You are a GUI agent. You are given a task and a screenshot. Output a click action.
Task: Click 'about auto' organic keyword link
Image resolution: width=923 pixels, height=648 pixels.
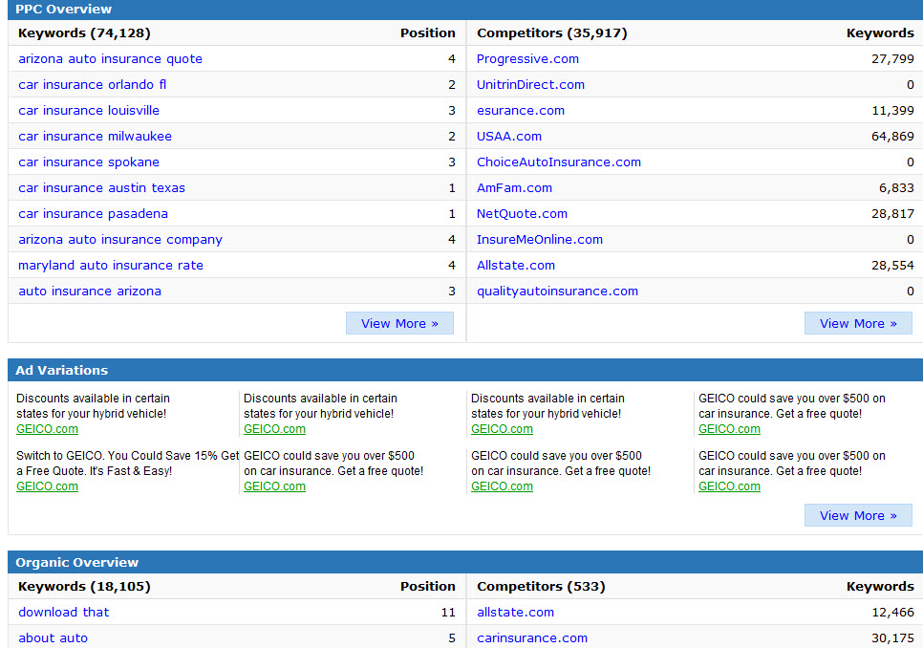(x=53, y=638)
